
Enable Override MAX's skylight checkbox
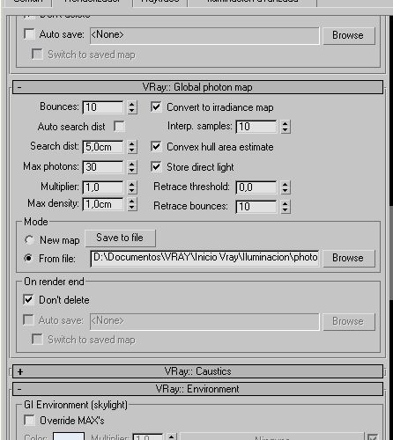pos(29,420)
